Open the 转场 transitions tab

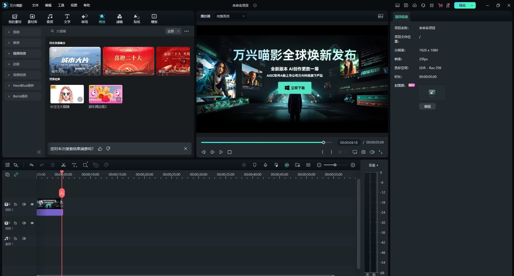tap(85, 19)
